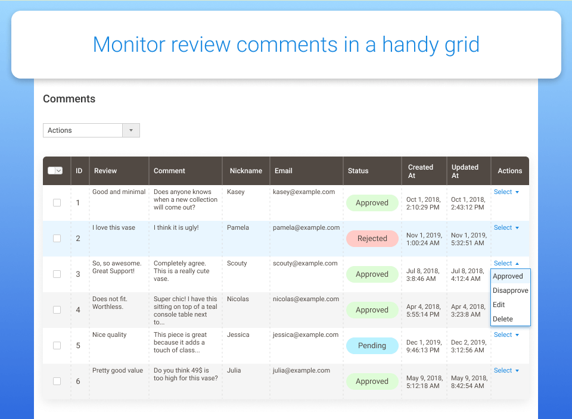Choose Disapprove in the action menu

click(x=510, y=290)
